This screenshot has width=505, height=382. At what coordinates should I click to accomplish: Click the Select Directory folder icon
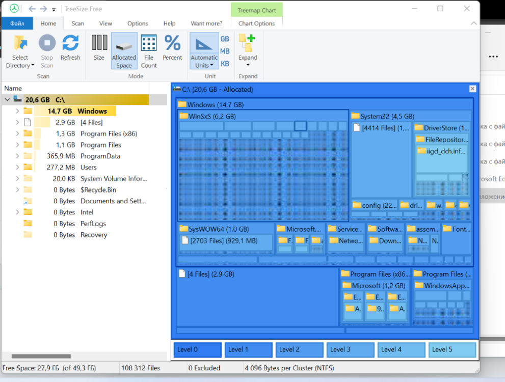(x=20, y=43)
